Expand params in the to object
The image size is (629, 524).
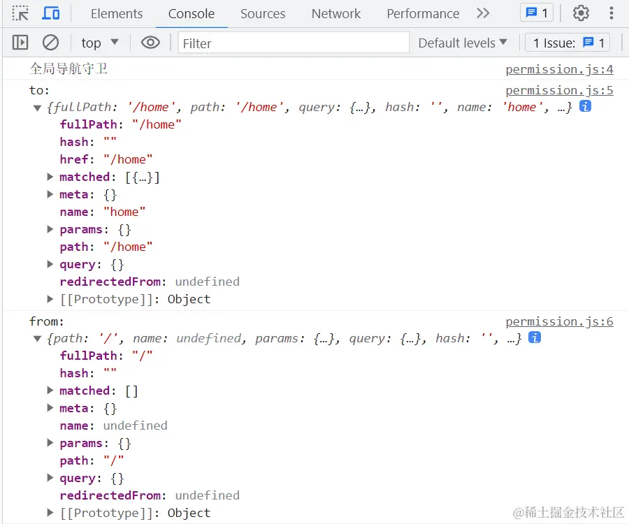(x=50, y=229)
